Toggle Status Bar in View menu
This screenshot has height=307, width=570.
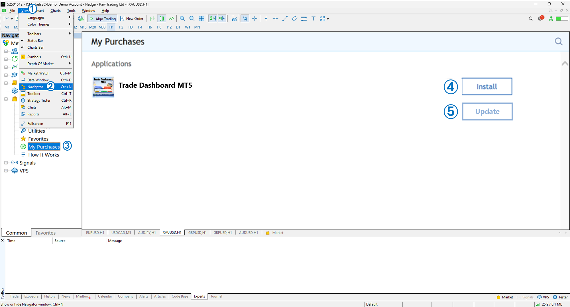coord(46,40)
